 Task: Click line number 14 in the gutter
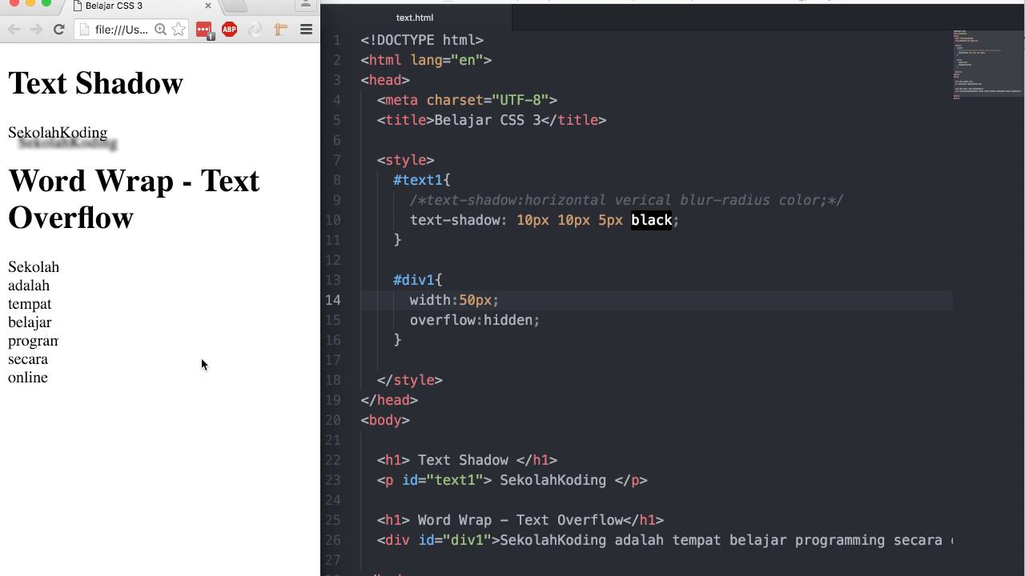[333, 300]
